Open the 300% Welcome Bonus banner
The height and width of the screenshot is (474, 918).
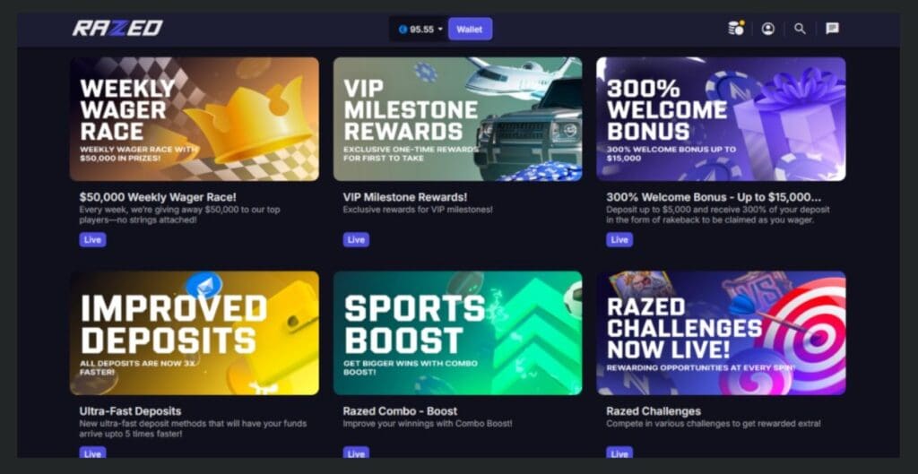click(x=722, y=119)
